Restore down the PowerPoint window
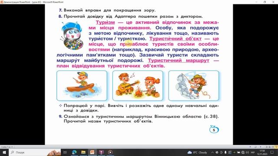This screenshot has height=156, width=278. [x=265, y=2]
